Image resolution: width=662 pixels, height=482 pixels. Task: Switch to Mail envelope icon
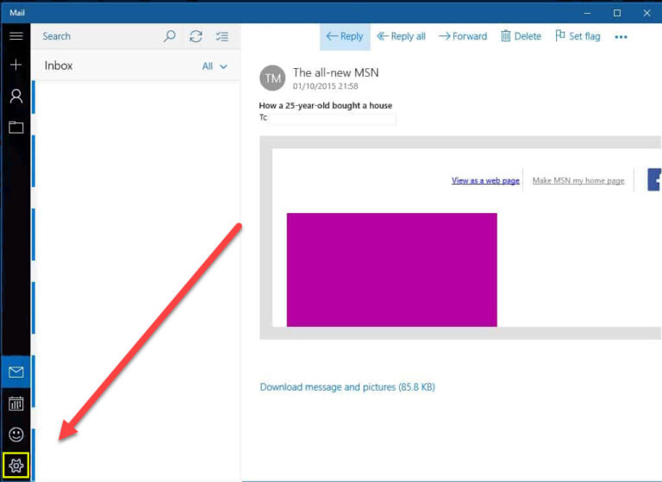[16, 372]
